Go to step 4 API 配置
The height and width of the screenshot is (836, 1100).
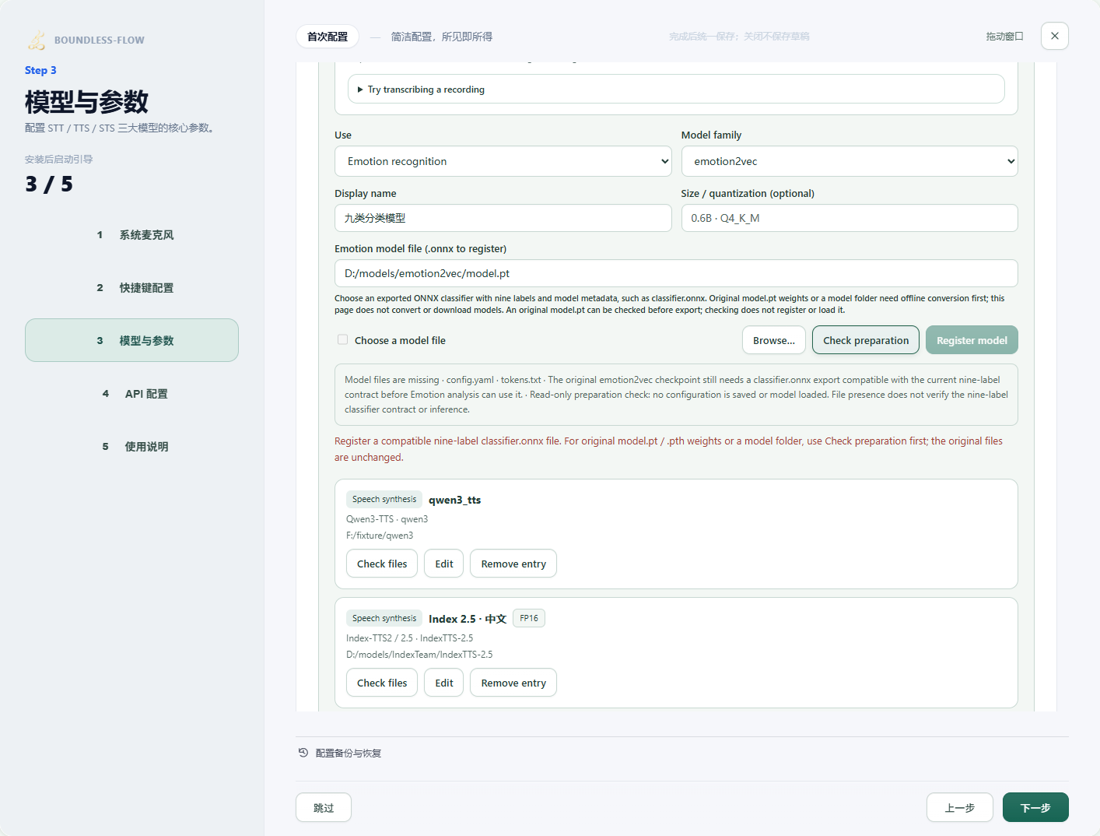pos(131,393)
